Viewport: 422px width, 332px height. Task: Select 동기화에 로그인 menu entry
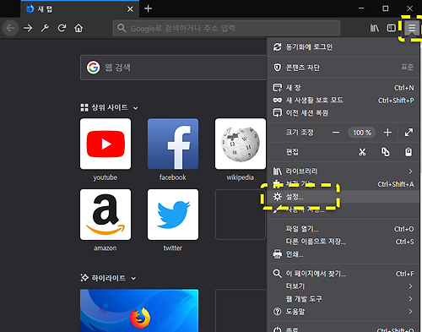[x=343, y=46]
